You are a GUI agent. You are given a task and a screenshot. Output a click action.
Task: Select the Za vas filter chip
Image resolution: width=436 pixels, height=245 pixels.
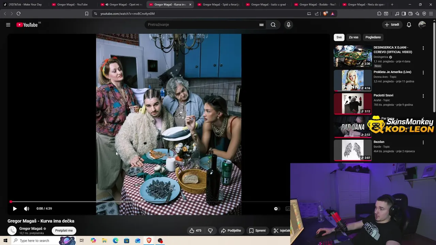(x=354, y=37)
